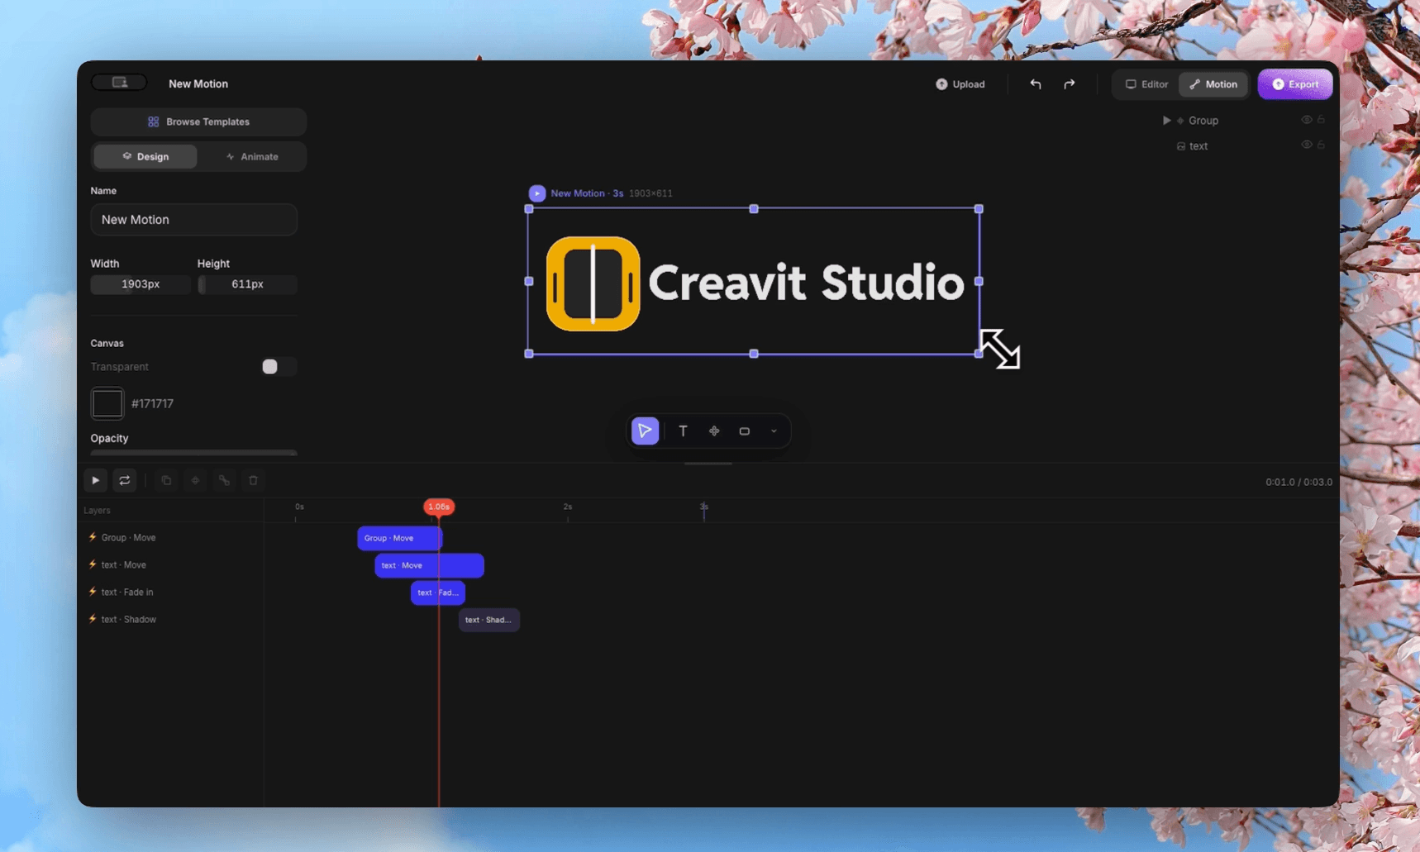Select the pen/vector tool in canvas toolbar
Screen dimensions: 1420x852
(714, 431)
